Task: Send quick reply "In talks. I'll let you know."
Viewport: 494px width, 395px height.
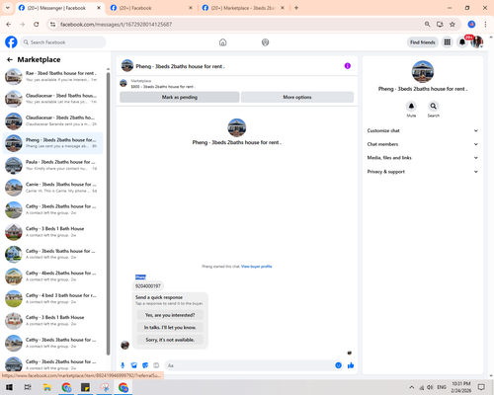Action: [x=170, y=327]
